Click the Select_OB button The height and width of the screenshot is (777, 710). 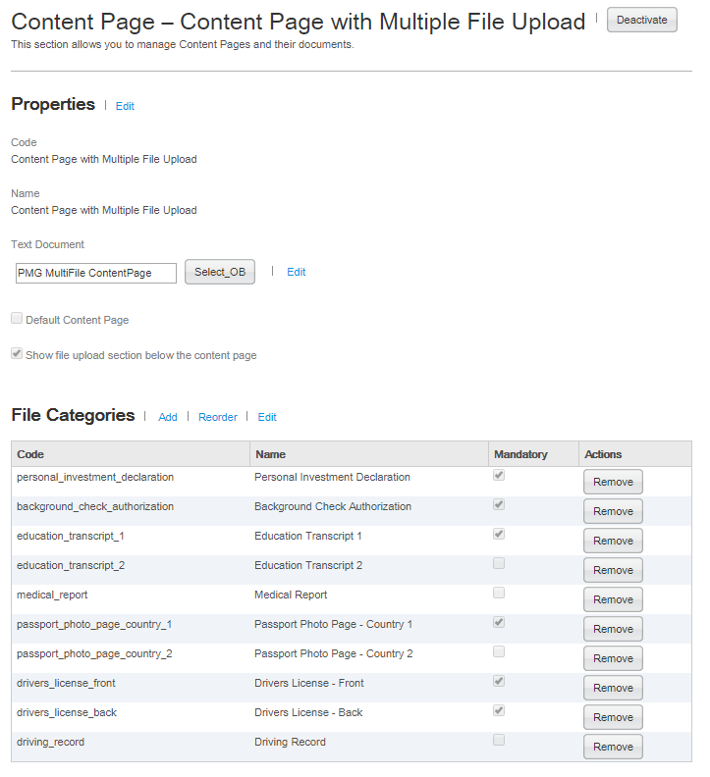pyautogui.click(x=220, y=272)
